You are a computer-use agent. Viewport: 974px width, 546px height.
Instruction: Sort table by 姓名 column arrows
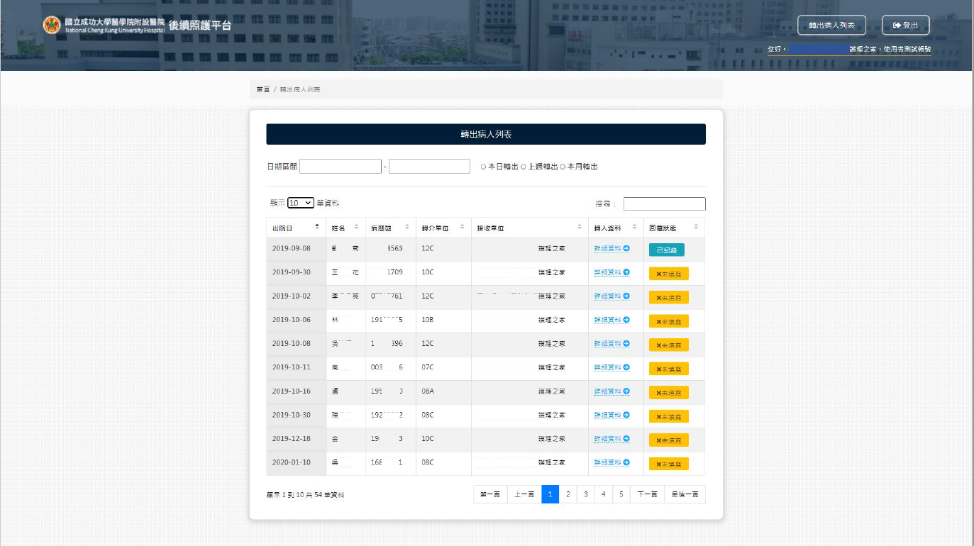tap(356, 228)
